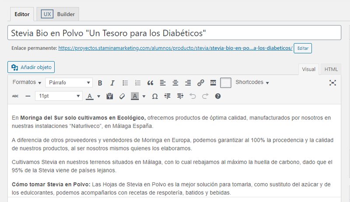Toggle bold formatting
Image resolution: width=350 pixels, height=202 pixels.
(100, 83)
